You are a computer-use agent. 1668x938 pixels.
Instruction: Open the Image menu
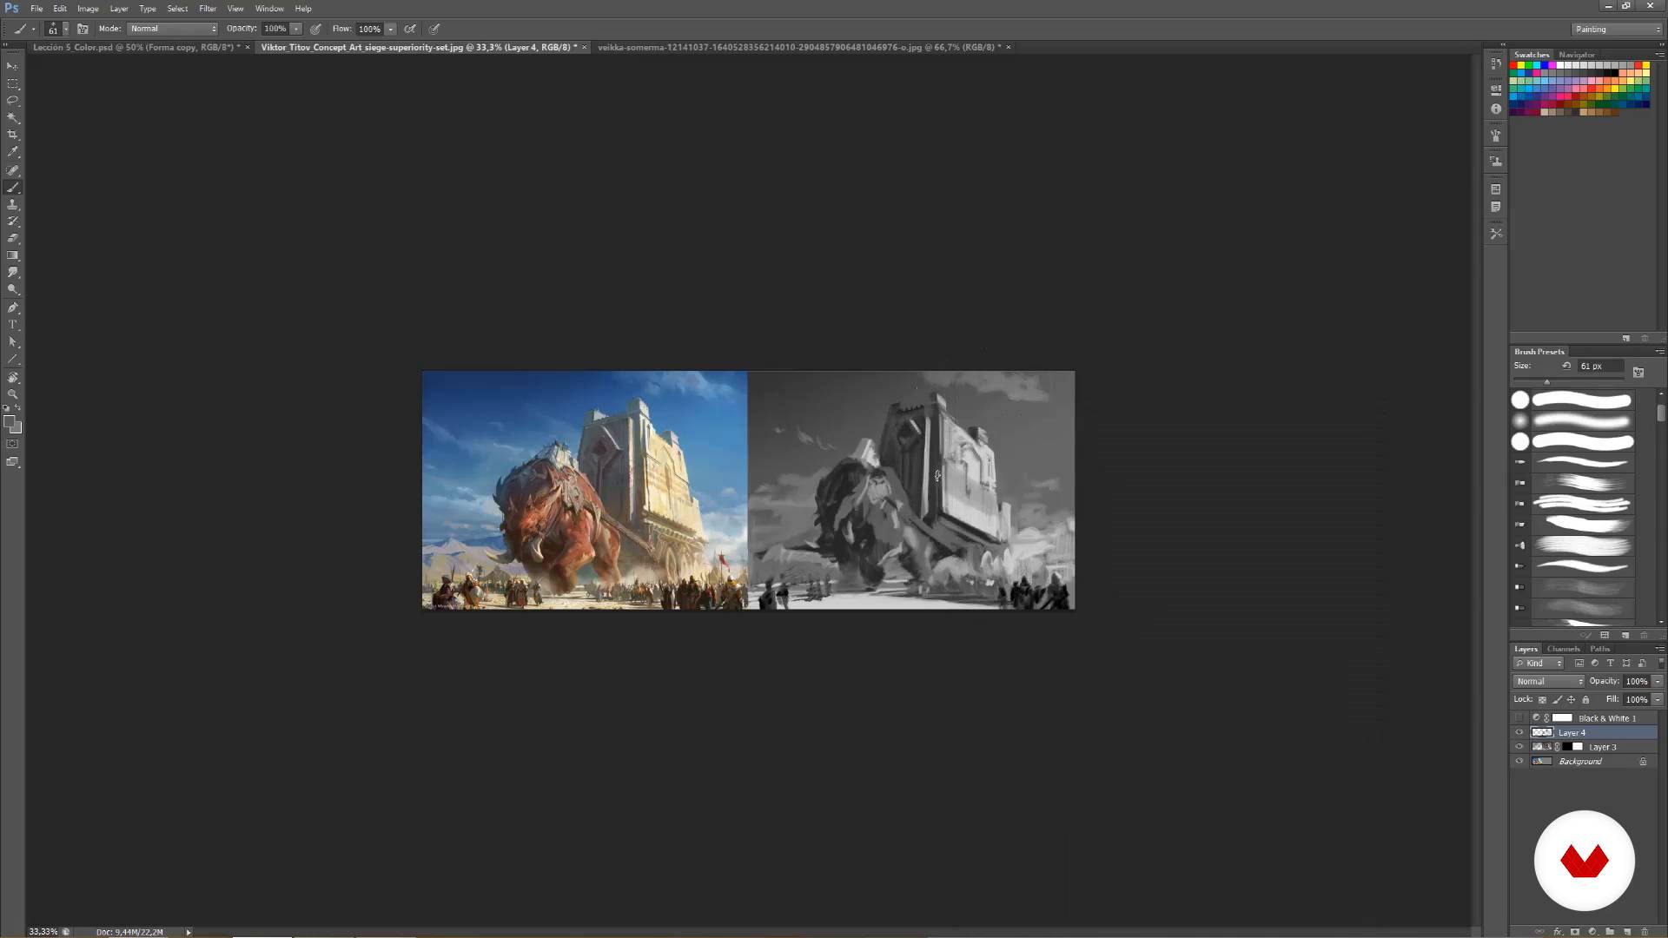click(88, 9)
